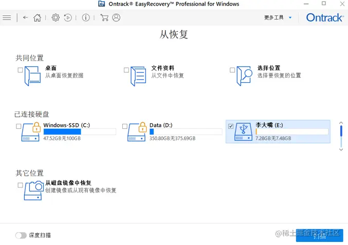Click the Windows-SSD (C:) label
This screenshot has width=348, height=245.
click(x=67, y=125)
